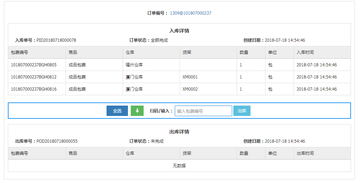
Task: Click inbound number PID20180718000078
Action: click(56, 40)
